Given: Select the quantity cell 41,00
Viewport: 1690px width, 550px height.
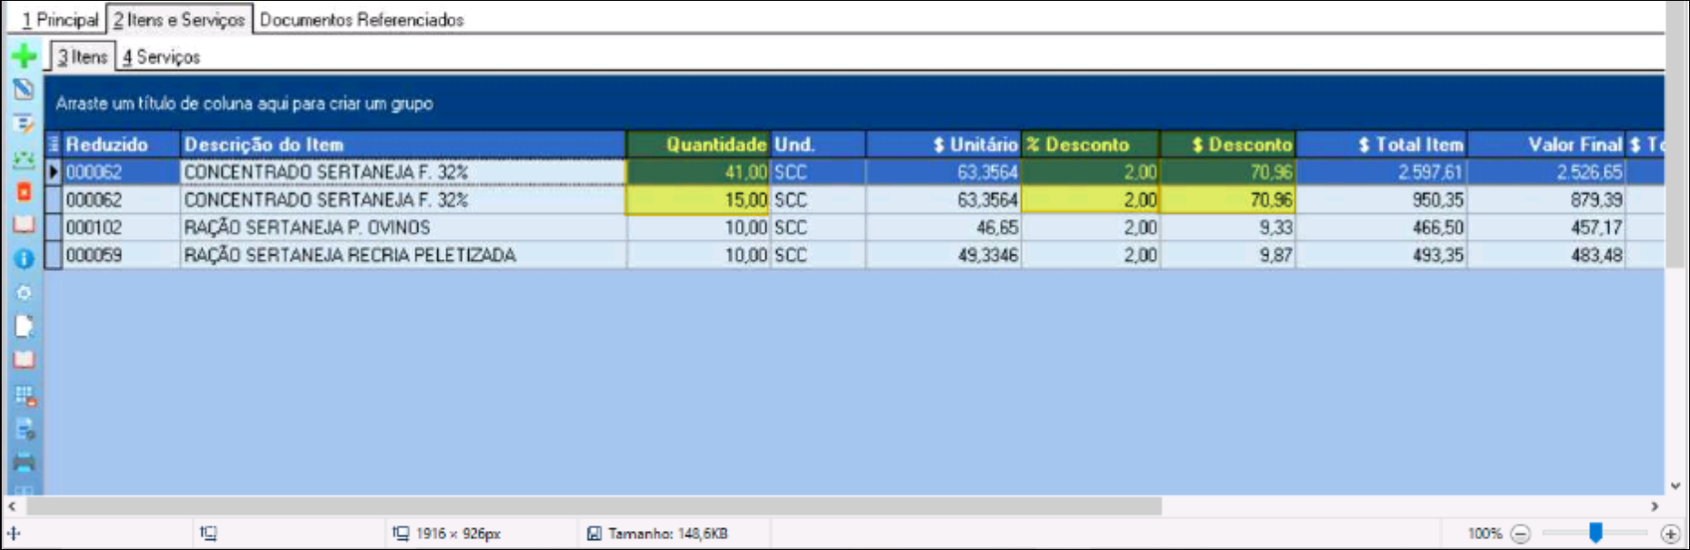Looking at the screenshot, I should (698, 172).
